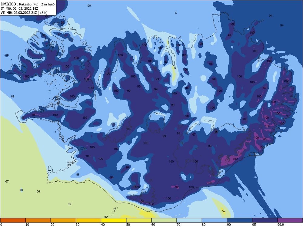Click the legend tick label '99.9'
This screenshot has height=227, width=303.
[281, 225]
